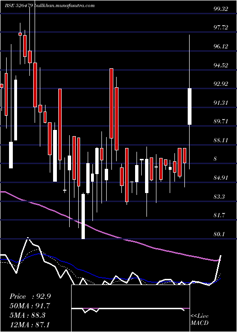The image size is (237, 332).
Task: Click the 92.92 price axis label
Action: click(221, 84)
